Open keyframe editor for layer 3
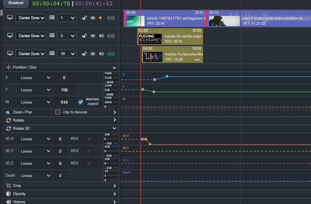 111,36
